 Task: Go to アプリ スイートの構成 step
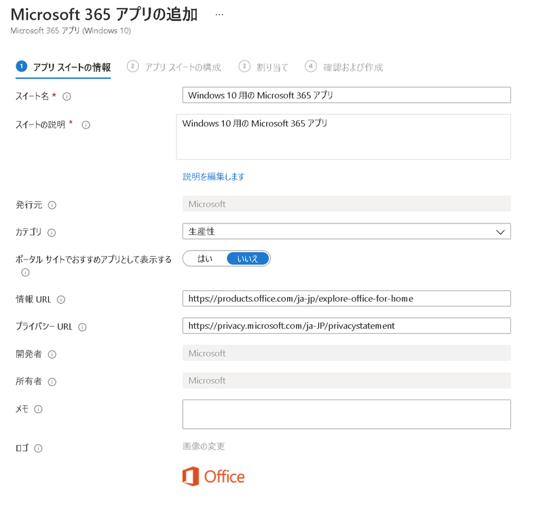click(x=174, y=67)
